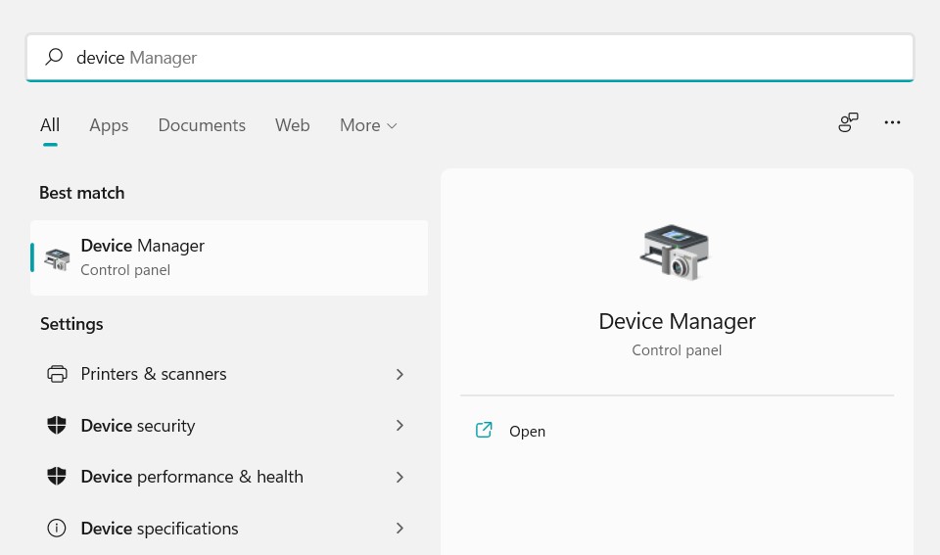Open the More dropdown filter
940x555 pixels.
[x=368, y=125]
